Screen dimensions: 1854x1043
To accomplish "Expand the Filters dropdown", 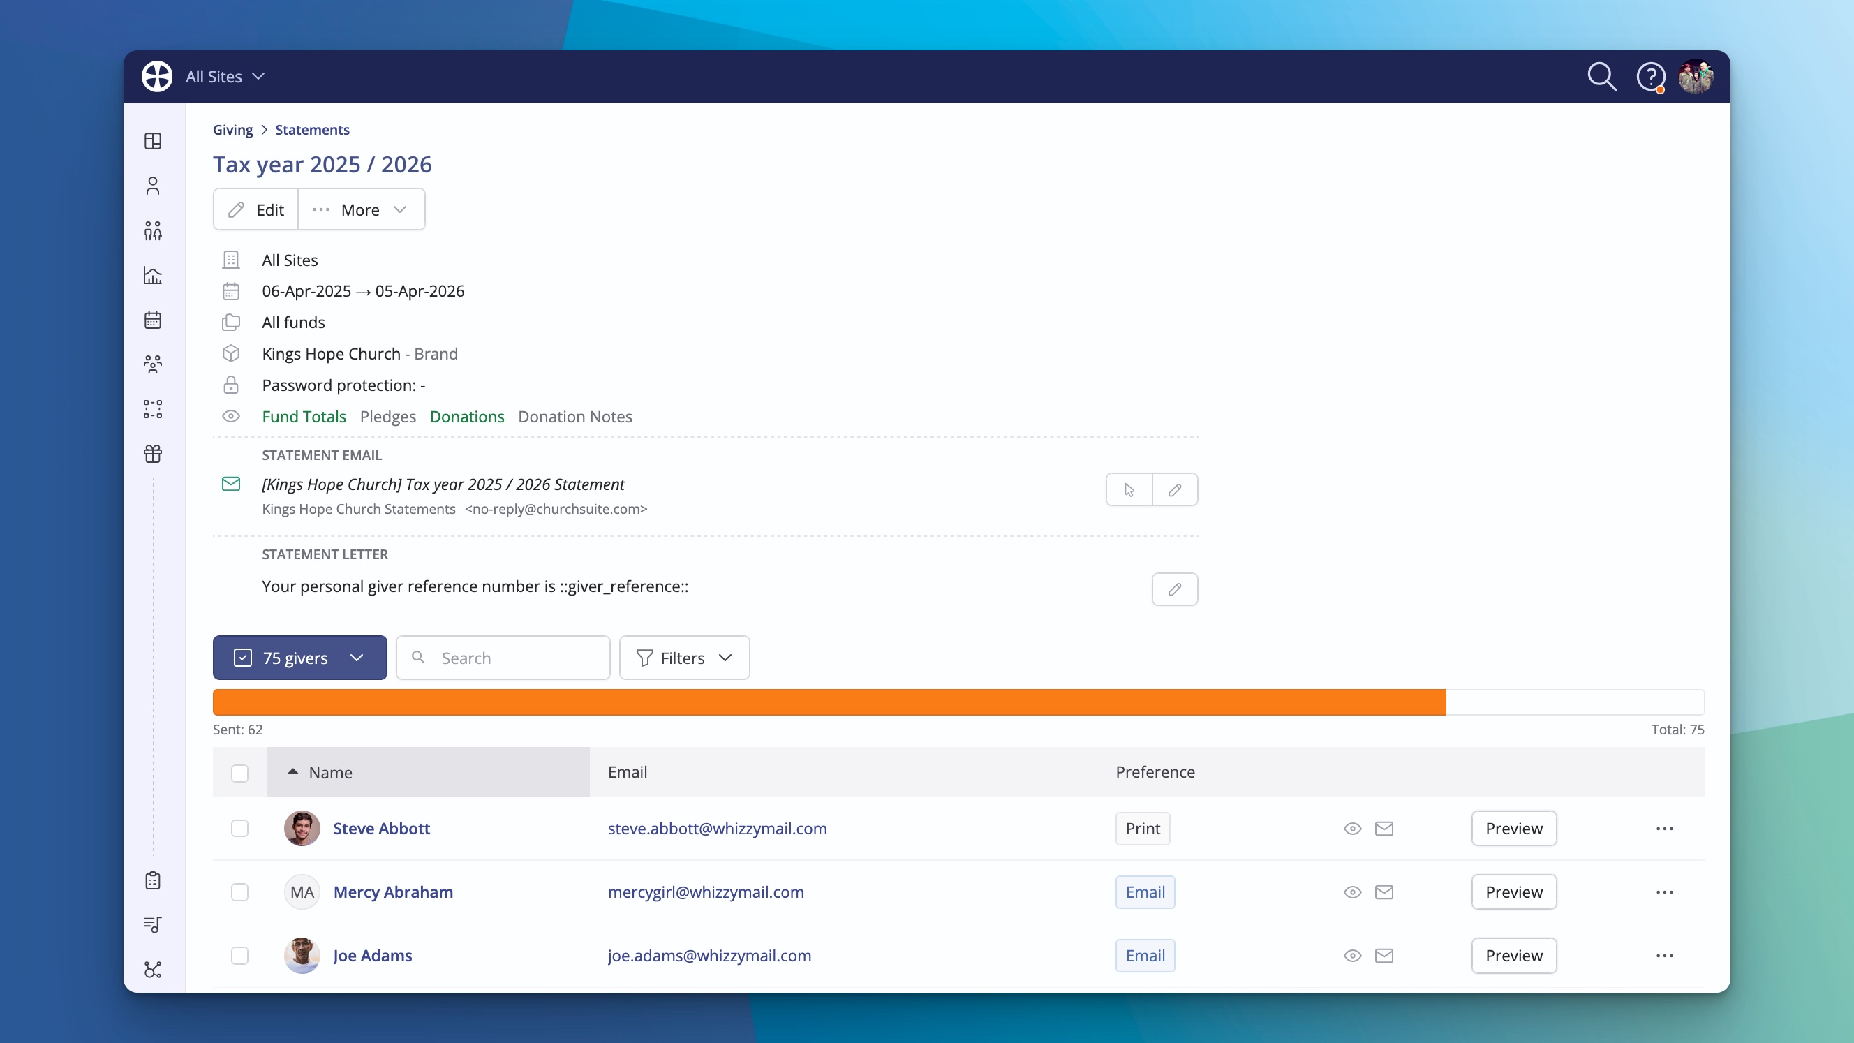I will (684, 658).
